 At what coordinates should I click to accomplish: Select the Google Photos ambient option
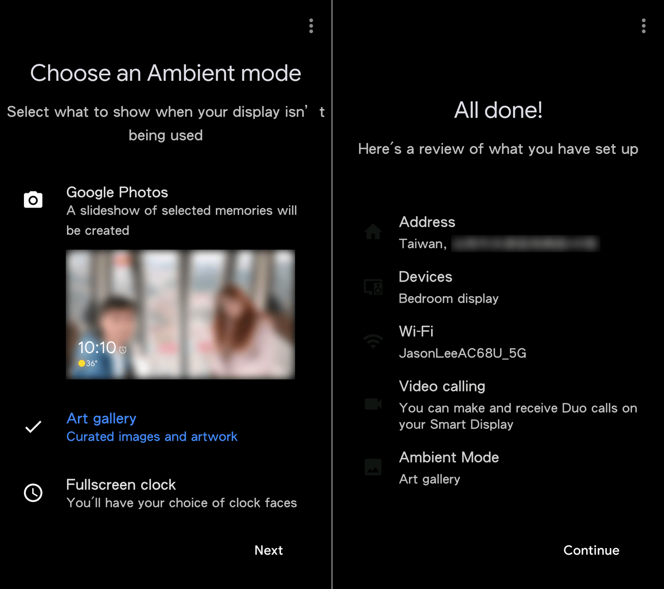[166, 211]
